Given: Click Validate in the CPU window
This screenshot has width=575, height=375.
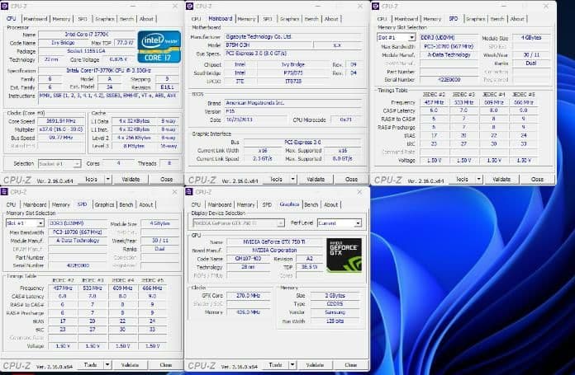Looking at the screenshot, I should tap(131, 179).
